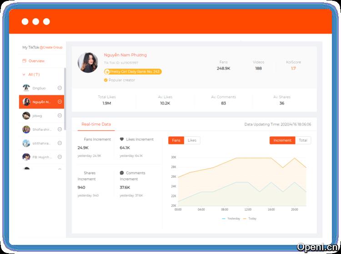Click the remove icon for Shofia shir...
This screenshot has height=254, width=341.
tap(60, 129)
